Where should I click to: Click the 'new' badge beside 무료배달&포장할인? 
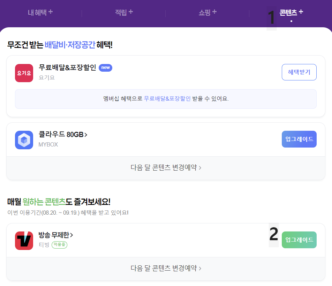[x=105, y=68]
